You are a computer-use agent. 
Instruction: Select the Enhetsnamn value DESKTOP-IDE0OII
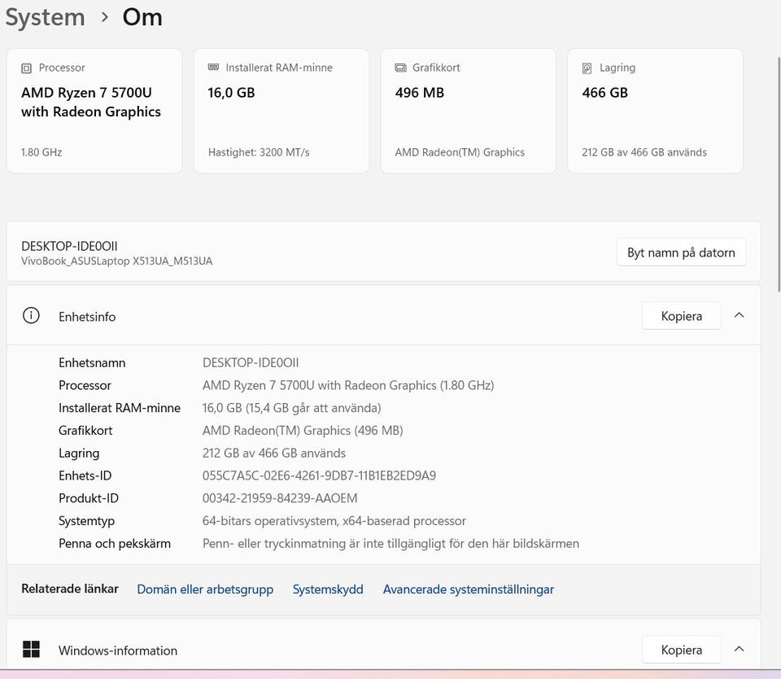tap(251, 362)
